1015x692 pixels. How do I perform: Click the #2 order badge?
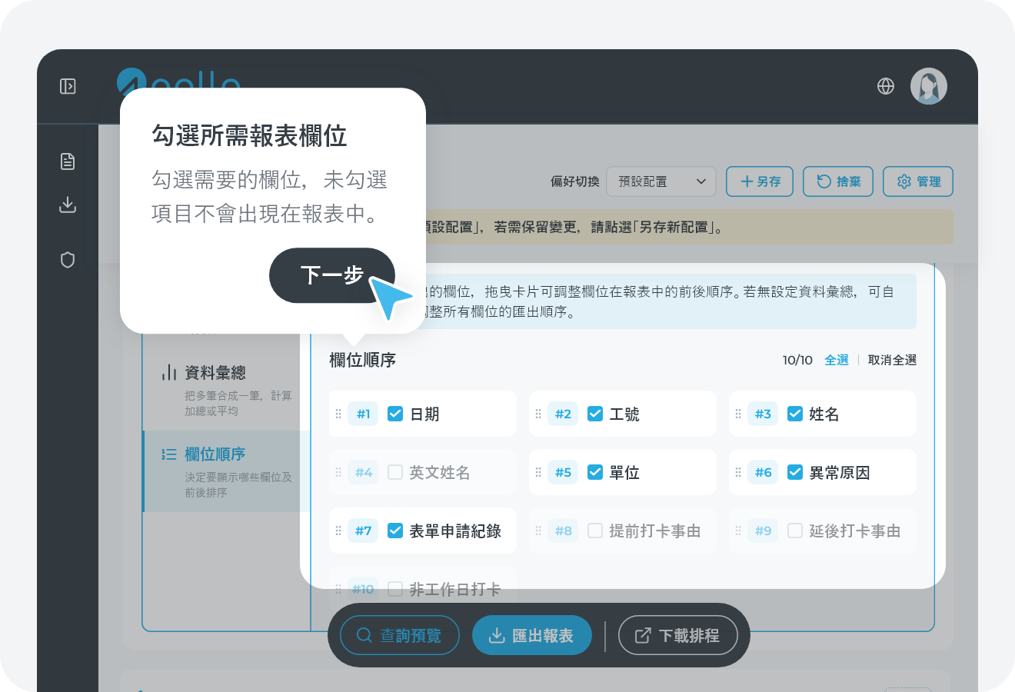pyautogui.click(x=563, y=414)
